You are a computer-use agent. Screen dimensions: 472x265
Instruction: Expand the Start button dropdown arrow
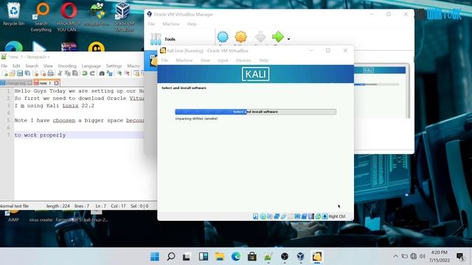pyautogui.click(x=288, y=39)
